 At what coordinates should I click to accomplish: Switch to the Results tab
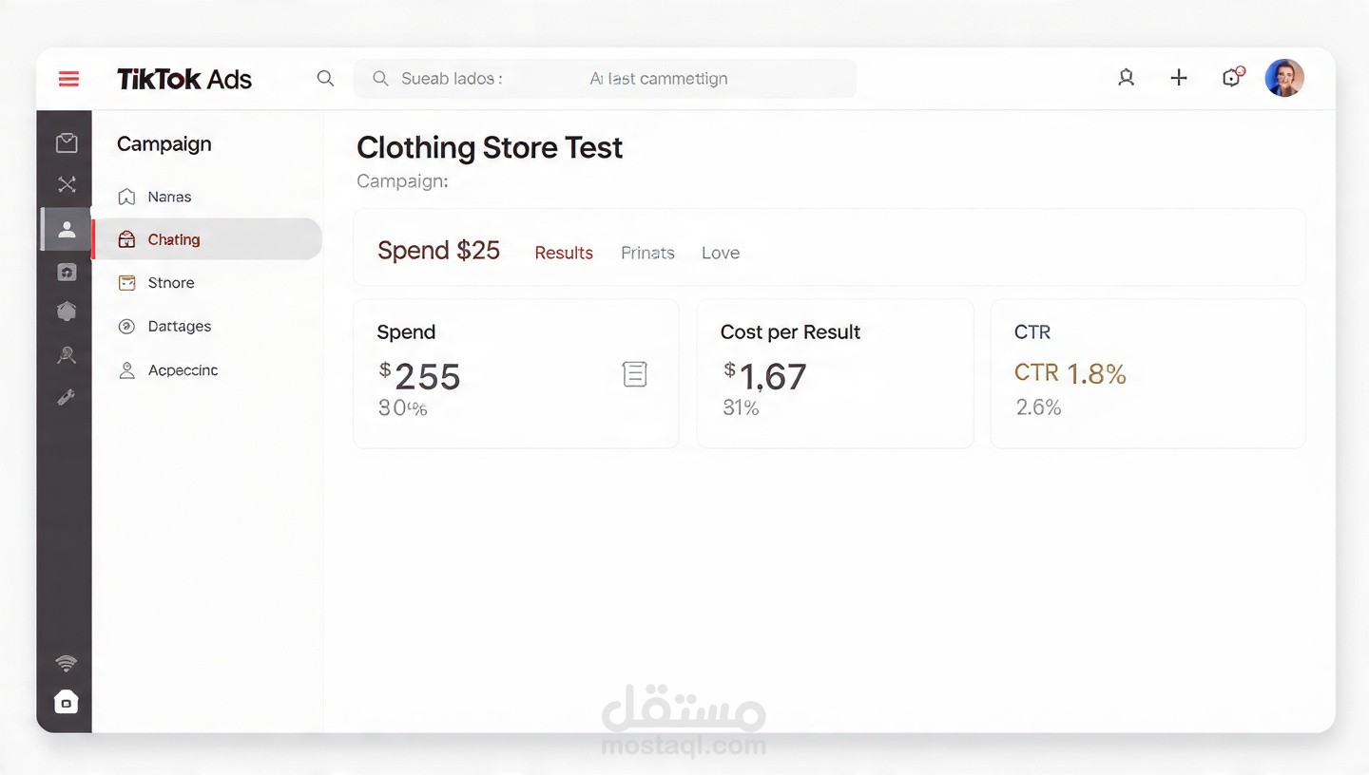[564, 253]
